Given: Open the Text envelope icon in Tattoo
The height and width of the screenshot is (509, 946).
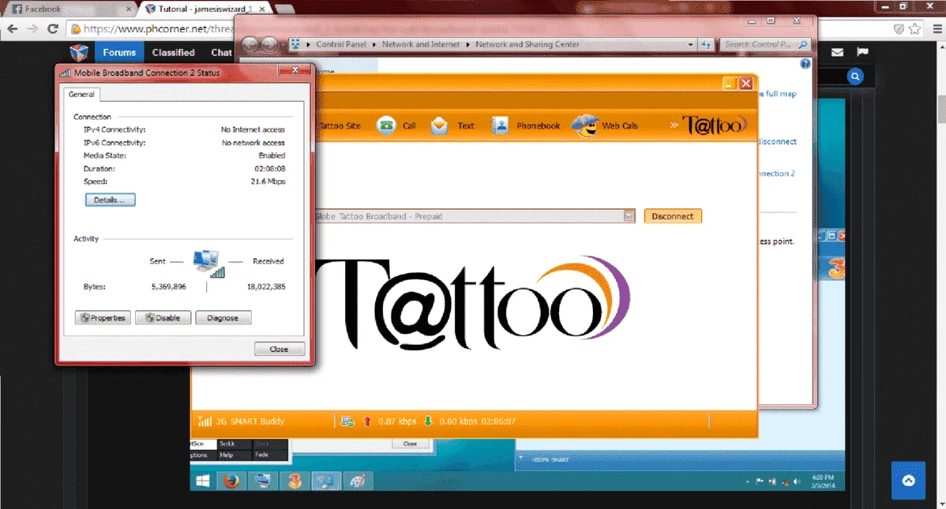Looking at the screenshot, I should point(439,125).
